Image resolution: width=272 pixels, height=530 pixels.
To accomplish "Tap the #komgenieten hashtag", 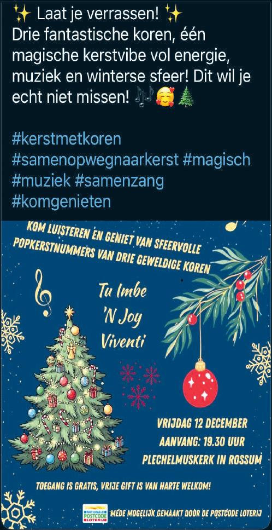I will pyautogui.click(x=61, y=202).
